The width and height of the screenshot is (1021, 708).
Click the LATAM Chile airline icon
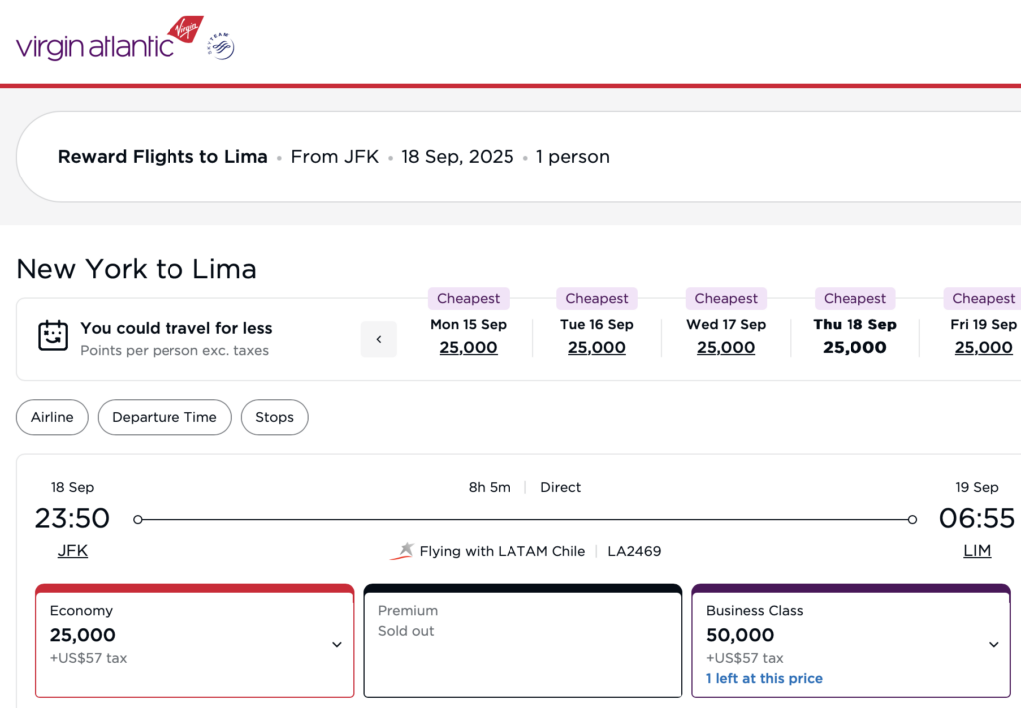(x=403, y=549)
